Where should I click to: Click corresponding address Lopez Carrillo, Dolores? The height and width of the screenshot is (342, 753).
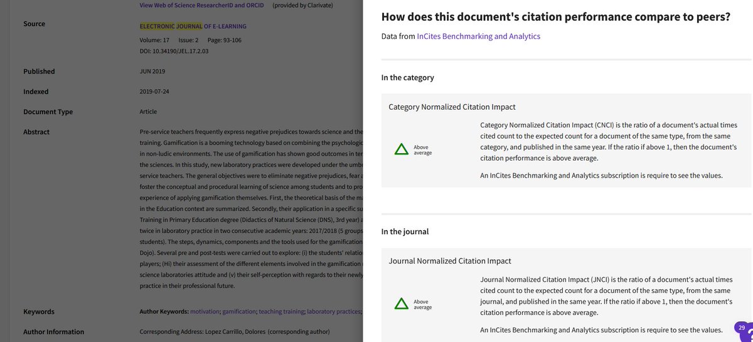pos(235,332)
